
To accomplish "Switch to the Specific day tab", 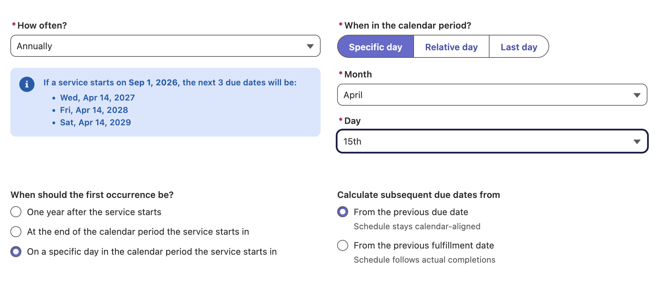I will [375, 46].
